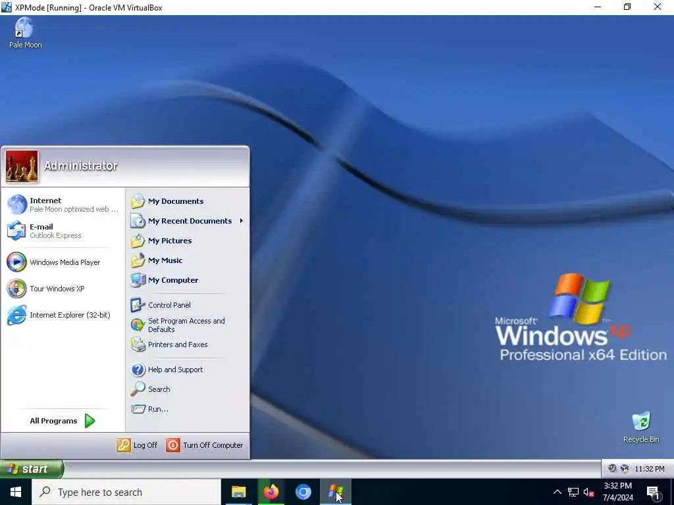
Task: Open the Windows 10 Start button
Action: [x=16, y=492]
